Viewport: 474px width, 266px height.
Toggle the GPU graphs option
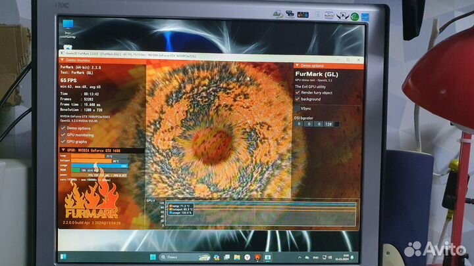(x=63, y=141)
